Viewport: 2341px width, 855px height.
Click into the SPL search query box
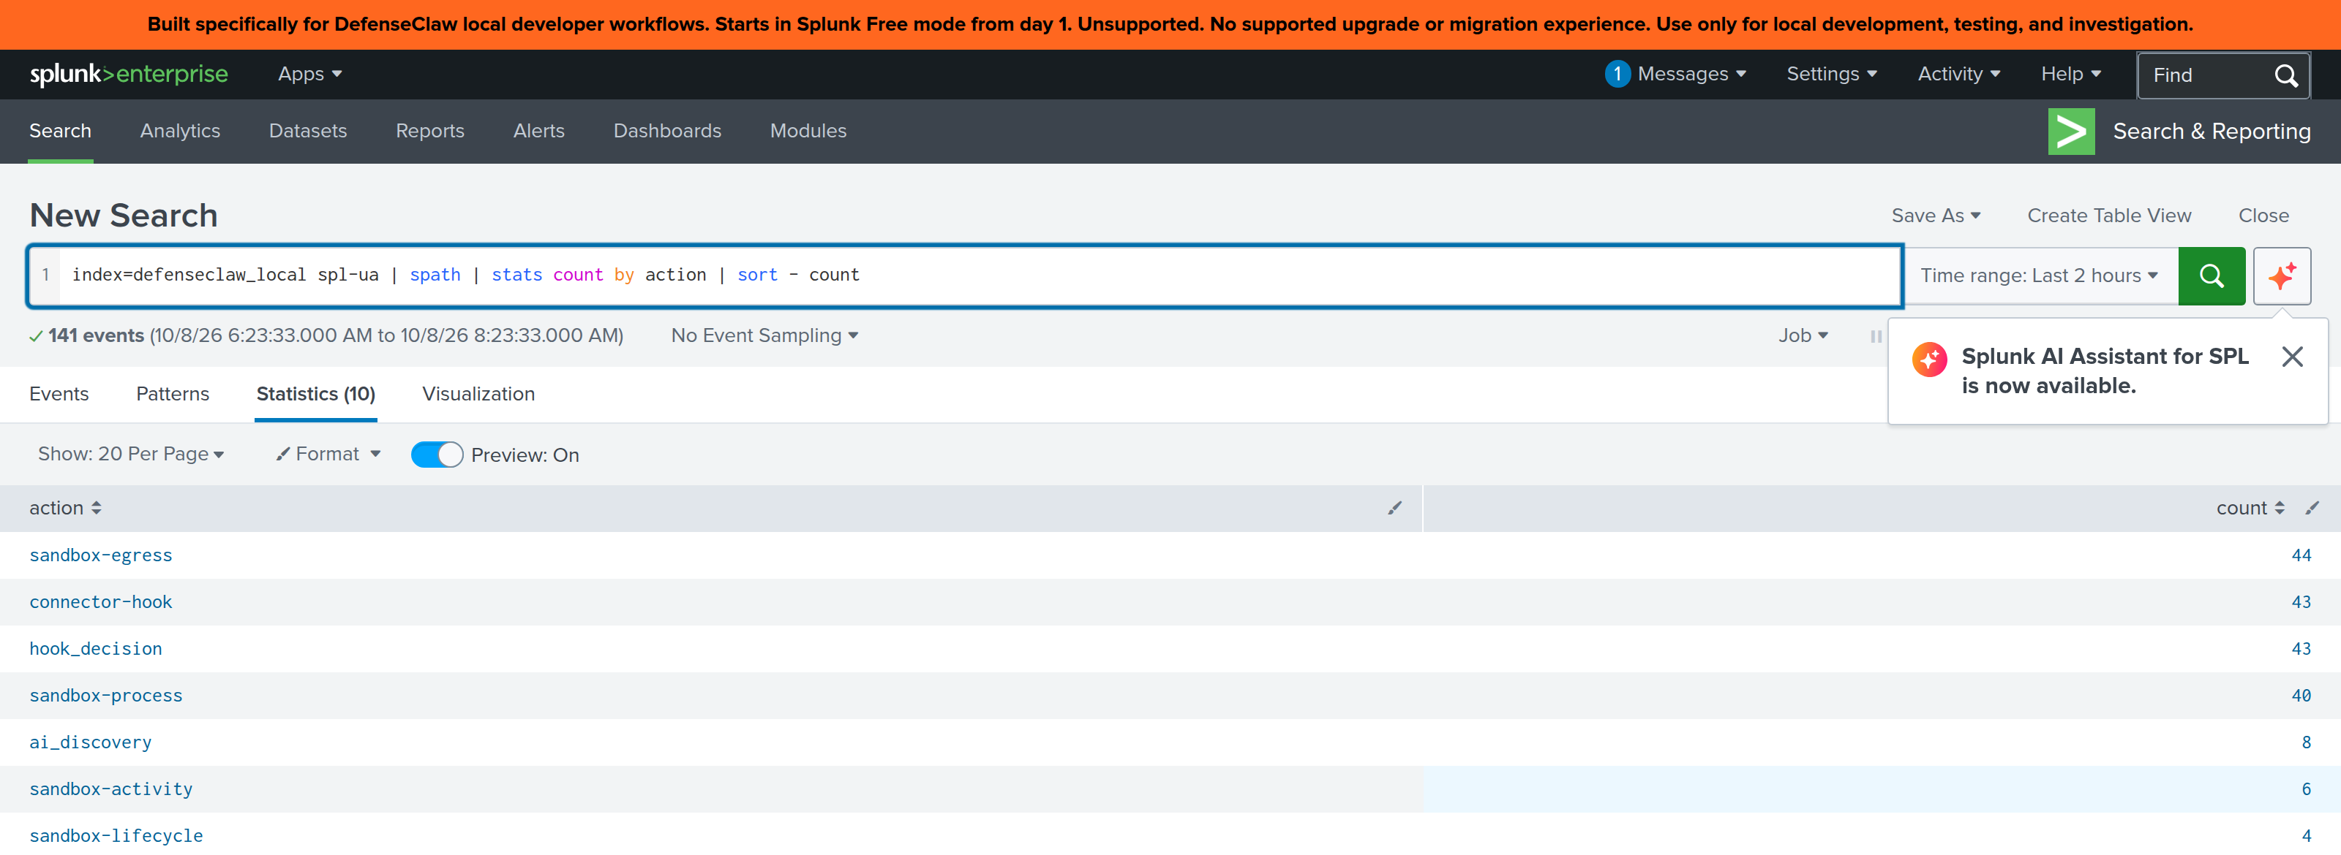coord(965,276)
